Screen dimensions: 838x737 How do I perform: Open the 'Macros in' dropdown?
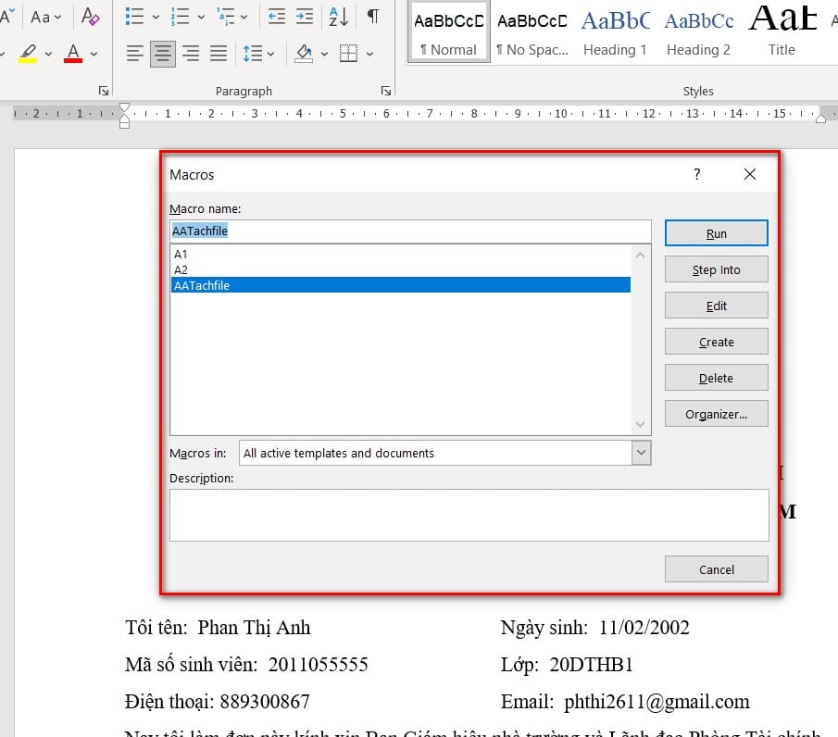pyautogui.click(x=641, y=453)
